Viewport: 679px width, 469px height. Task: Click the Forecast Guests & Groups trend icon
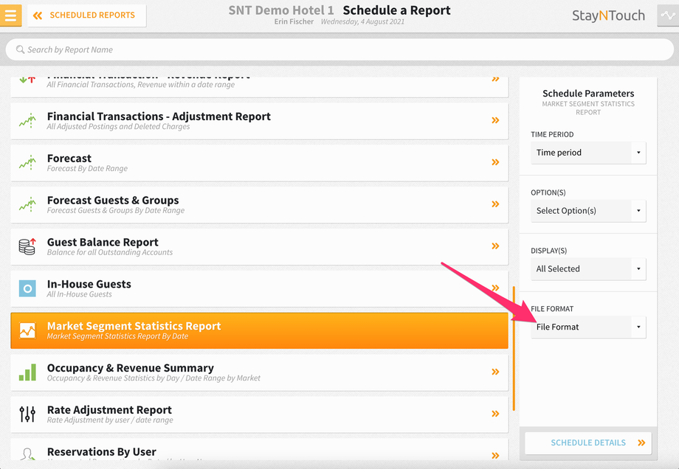click(x=27, y=205)
